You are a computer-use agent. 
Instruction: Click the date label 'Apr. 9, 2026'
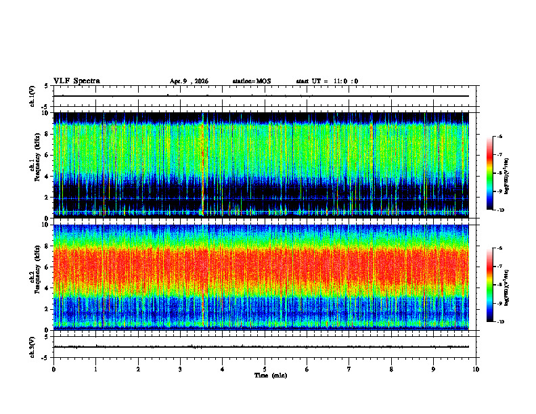[x=189, y=81]
